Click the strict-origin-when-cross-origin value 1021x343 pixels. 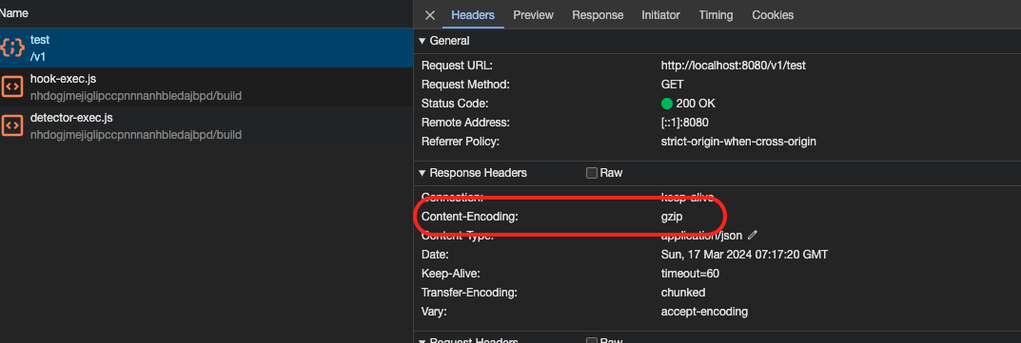[738, 141]
